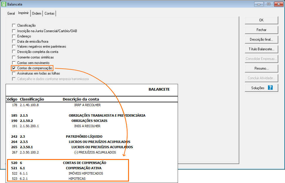Viewport: 285px width, 183px height.
Task: Confirm with the OK button
Action: coord(261,20)
